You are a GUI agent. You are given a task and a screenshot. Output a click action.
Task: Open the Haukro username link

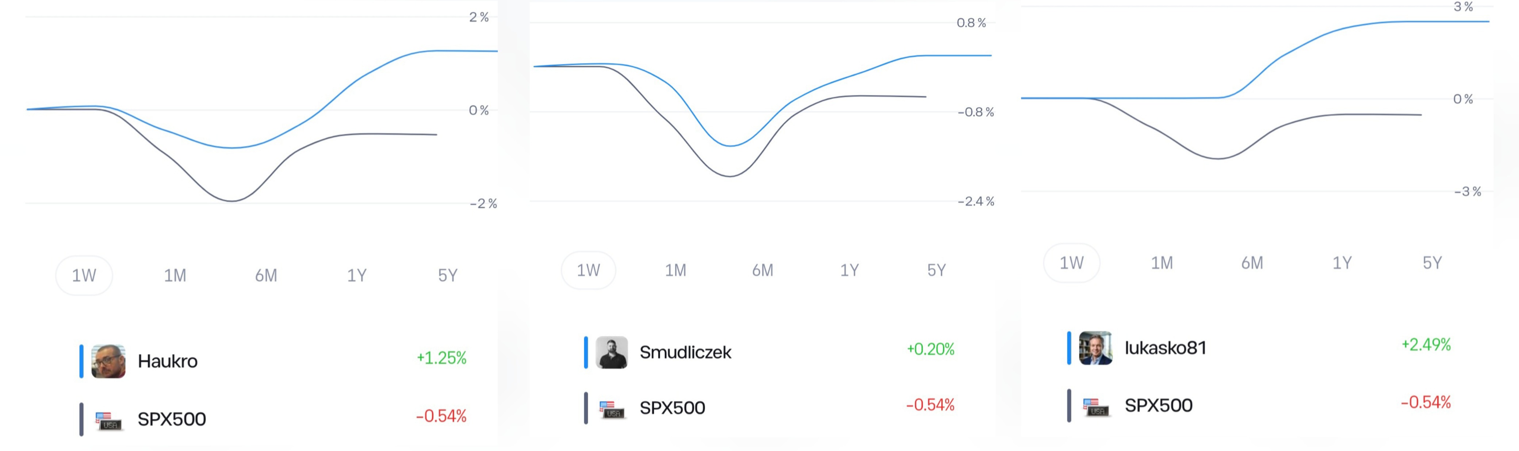point(168,361)
